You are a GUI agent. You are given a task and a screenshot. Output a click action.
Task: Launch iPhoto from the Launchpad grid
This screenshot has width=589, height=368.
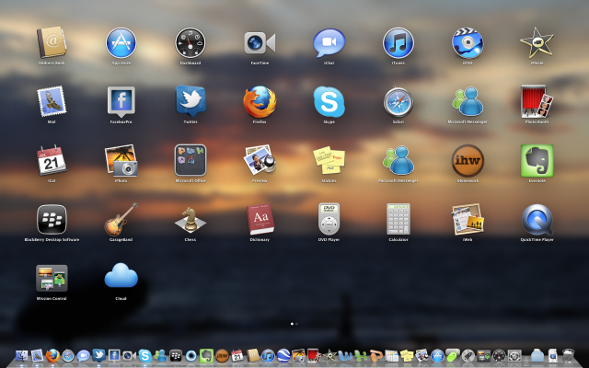[121, 160]
